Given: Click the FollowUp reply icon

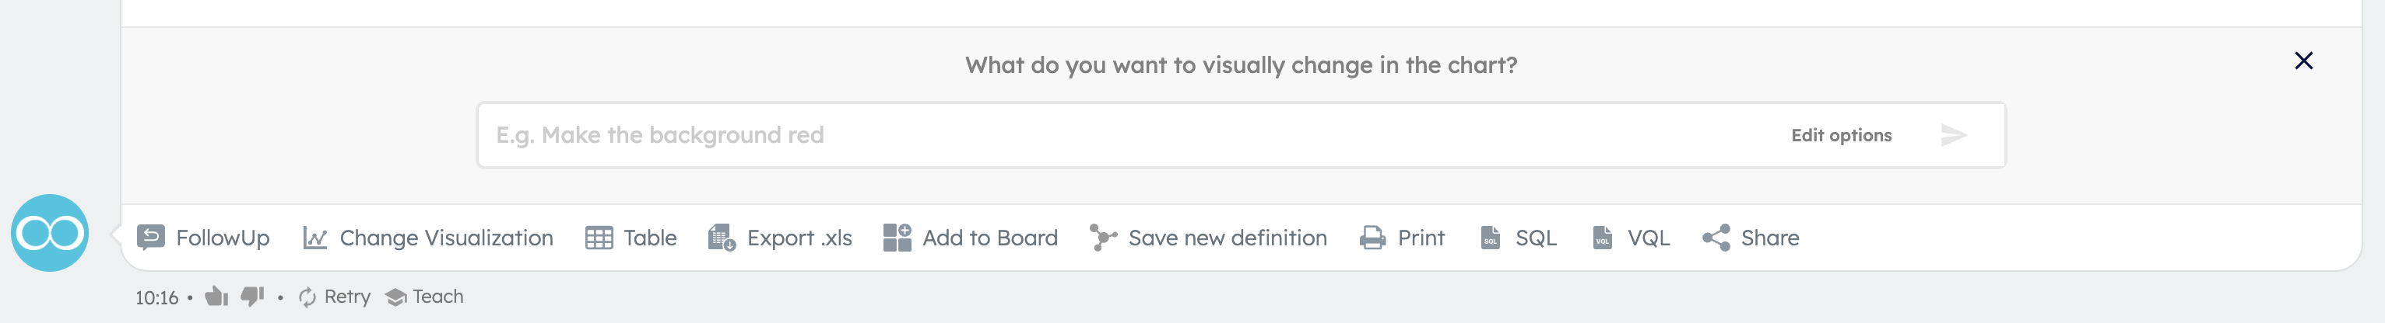Looking at the screenshot, I should pyautogui.click(x=151, y=237).
